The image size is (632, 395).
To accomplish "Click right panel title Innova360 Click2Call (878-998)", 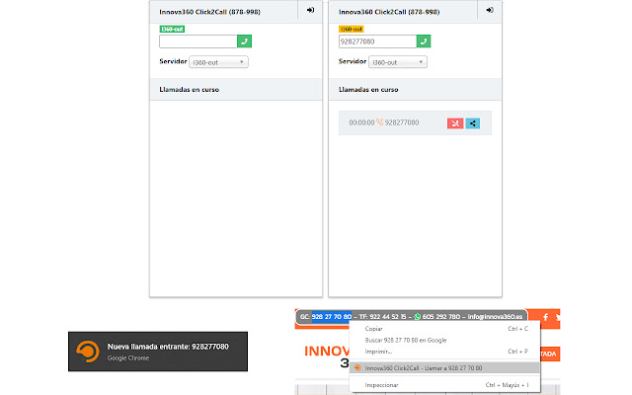I will point(389,12).
